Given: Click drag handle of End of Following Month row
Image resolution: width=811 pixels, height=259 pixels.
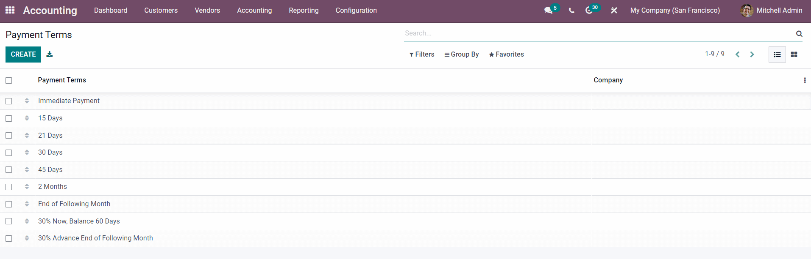Looking at the screenshot, I should click(27, 204).
